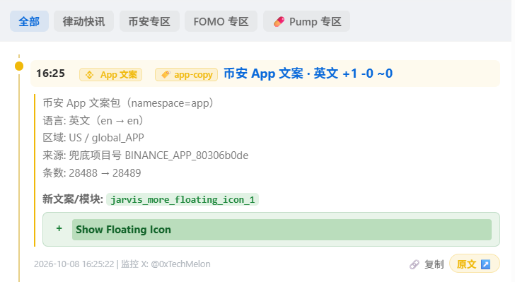Click the jarvis_more_floating_icon_1 code tag

183,199
